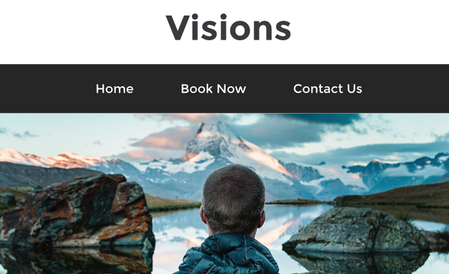
Task: Click the letter V in the Visions logo
Action: 180,28
